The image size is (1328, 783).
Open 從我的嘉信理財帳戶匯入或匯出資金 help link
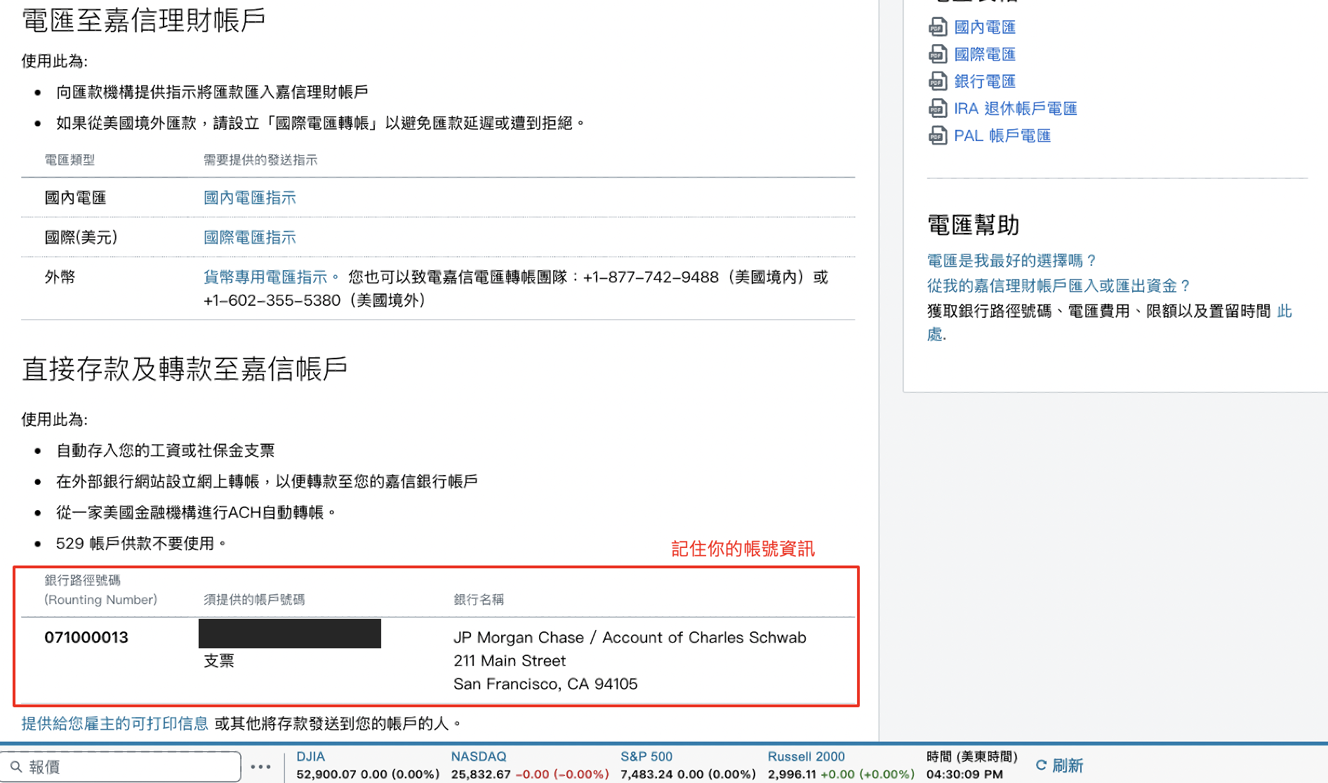click(x=1058, y=286)
